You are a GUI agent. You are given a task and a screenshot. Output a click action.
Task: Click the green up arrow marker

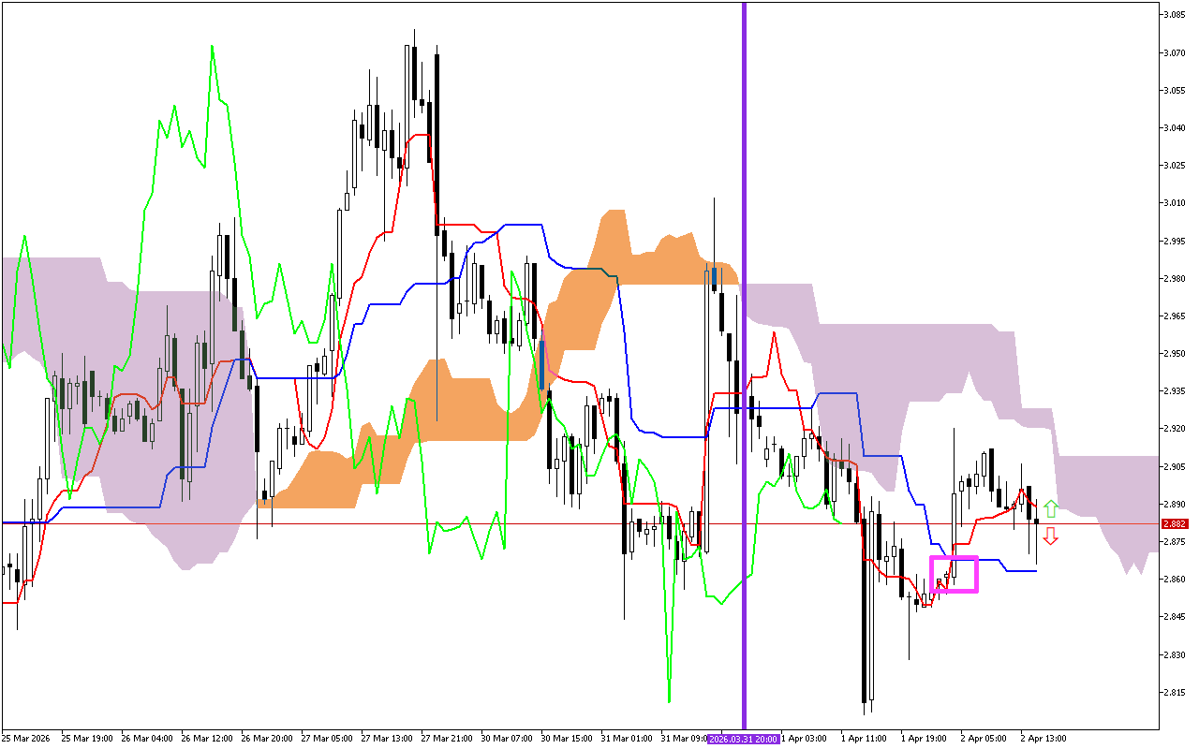pos(1051,509)
